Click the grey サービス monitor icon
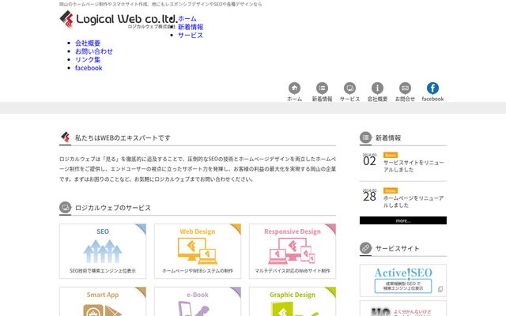Viewport: 506px width, 316px height. coord(349,88)
